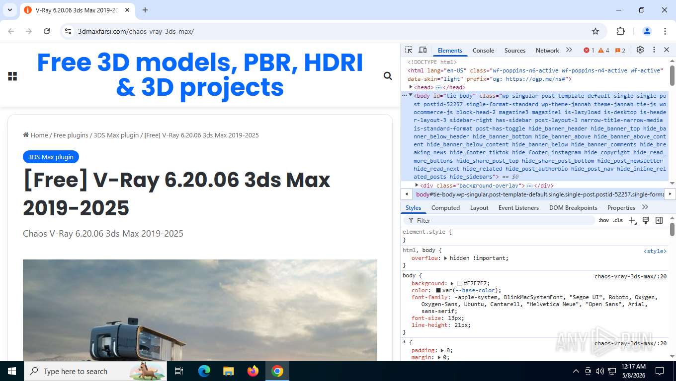
Task: Focus the styles Filter input
Action: tap(500, 220)
